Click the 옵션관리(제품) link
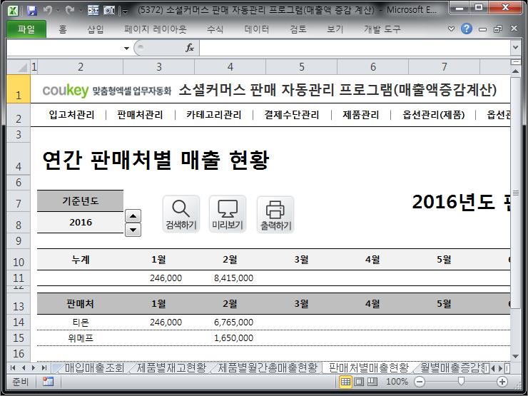 click(434, 115)
